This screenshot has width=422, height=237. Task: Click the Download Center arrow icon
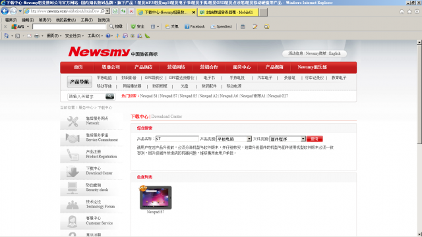click(73, 171)
